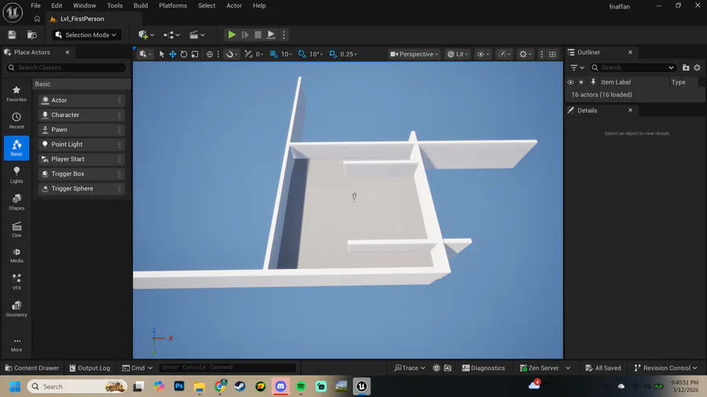Click the Stop simulation button
The height and width of the screenshot is (397, 707).
pos(258,35)
